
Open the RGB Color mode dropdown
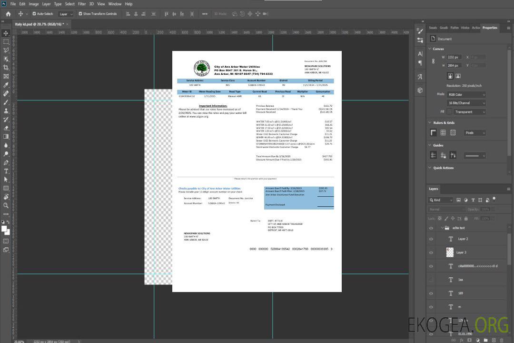pyautogui.click(x=466, y=94)
